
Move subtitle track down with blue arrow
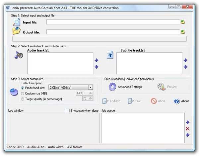pyautogui.click(x=185, y=67)
